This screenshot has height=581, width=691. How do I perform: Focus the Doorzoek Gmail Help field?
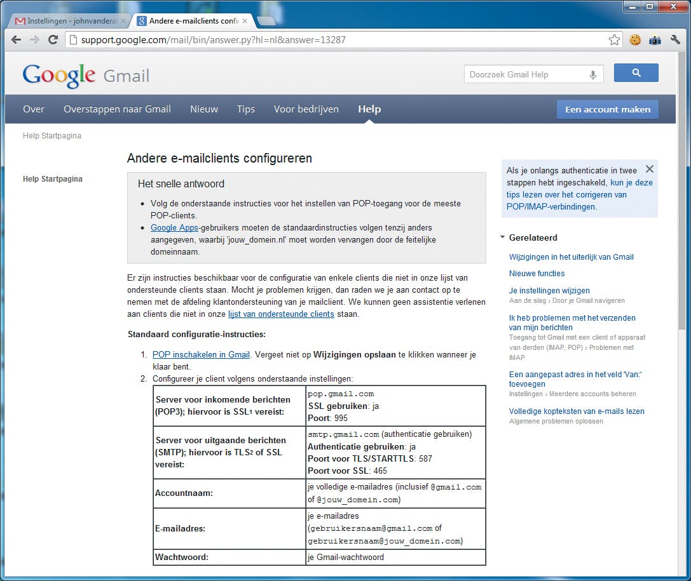526,74
